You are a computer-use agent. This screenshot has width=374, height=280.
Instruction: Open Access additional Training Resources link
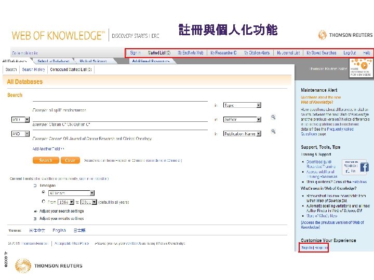coord(322,174)
